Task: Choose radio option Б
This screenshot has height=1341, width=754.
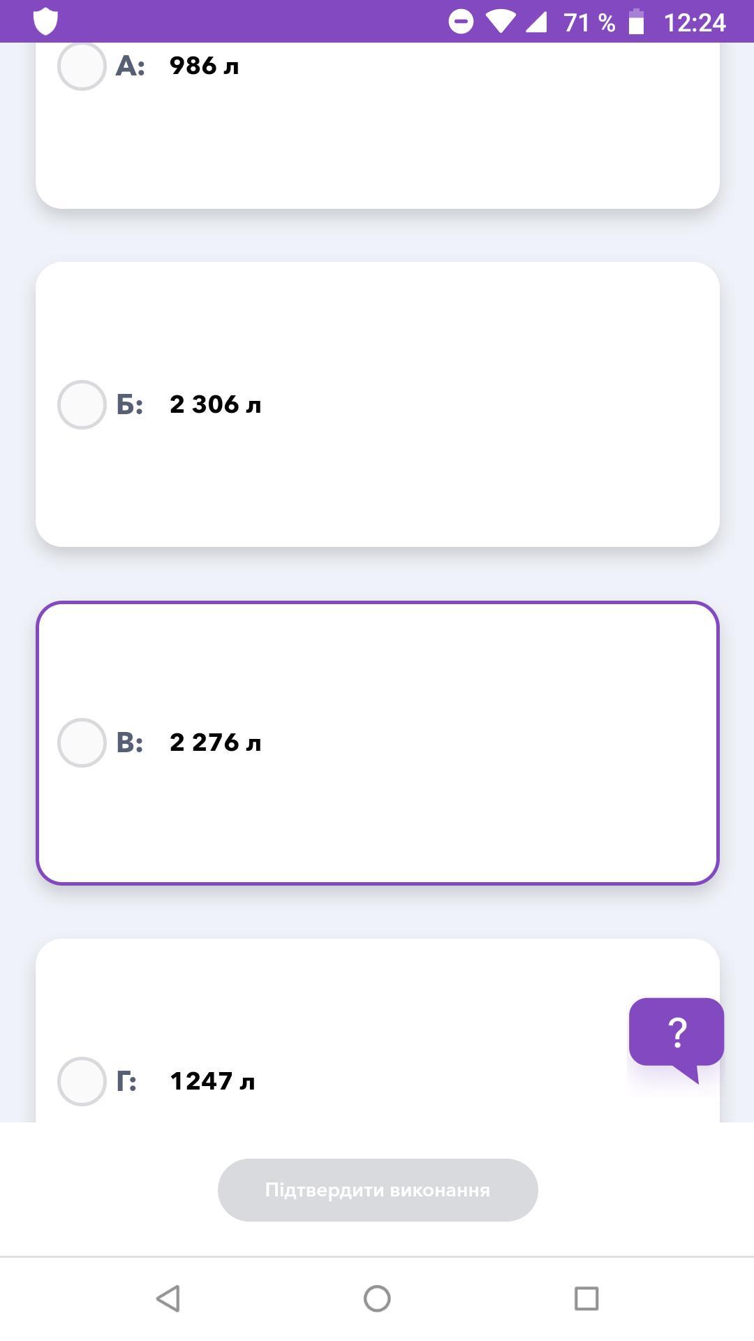Action: [82, 404]
